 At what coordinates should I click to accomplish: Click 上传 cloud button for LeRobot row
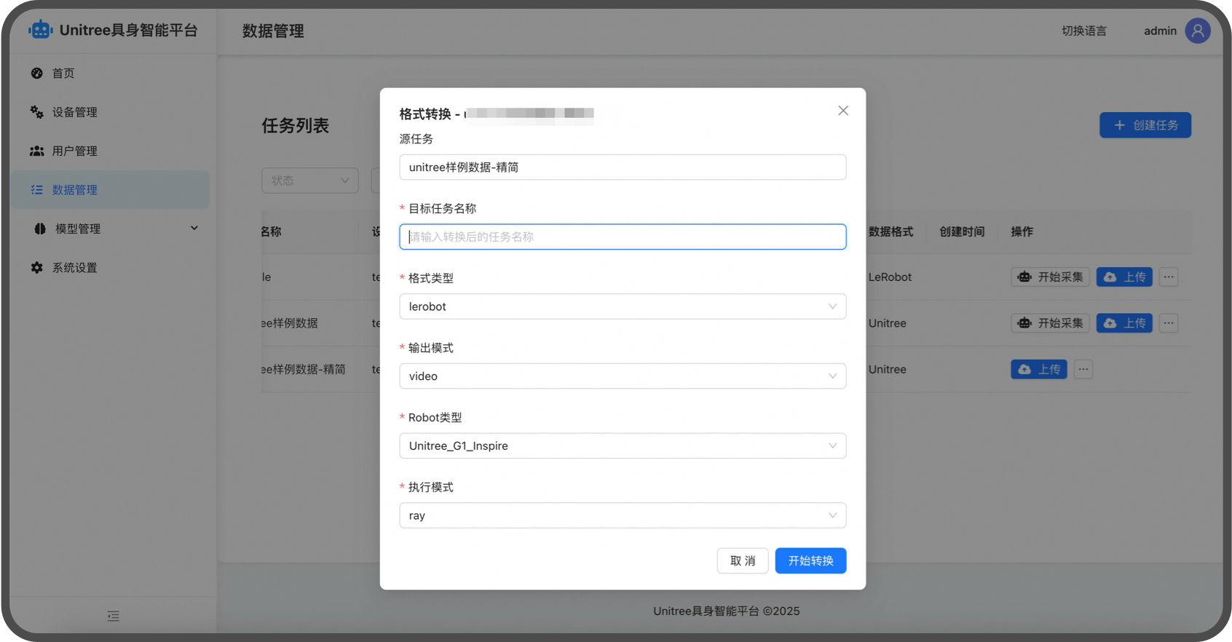coord(1124,277)
